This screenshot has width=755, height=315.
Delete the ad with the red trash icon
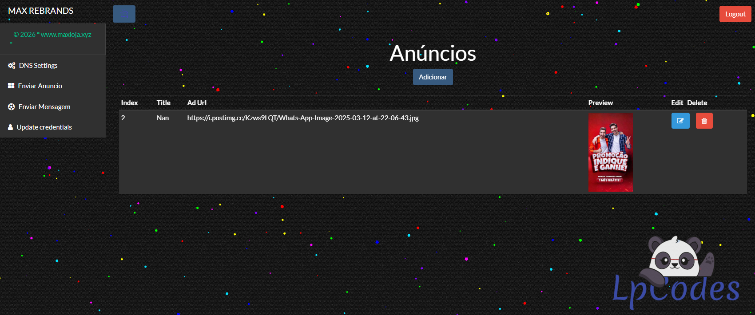(704, 121)
